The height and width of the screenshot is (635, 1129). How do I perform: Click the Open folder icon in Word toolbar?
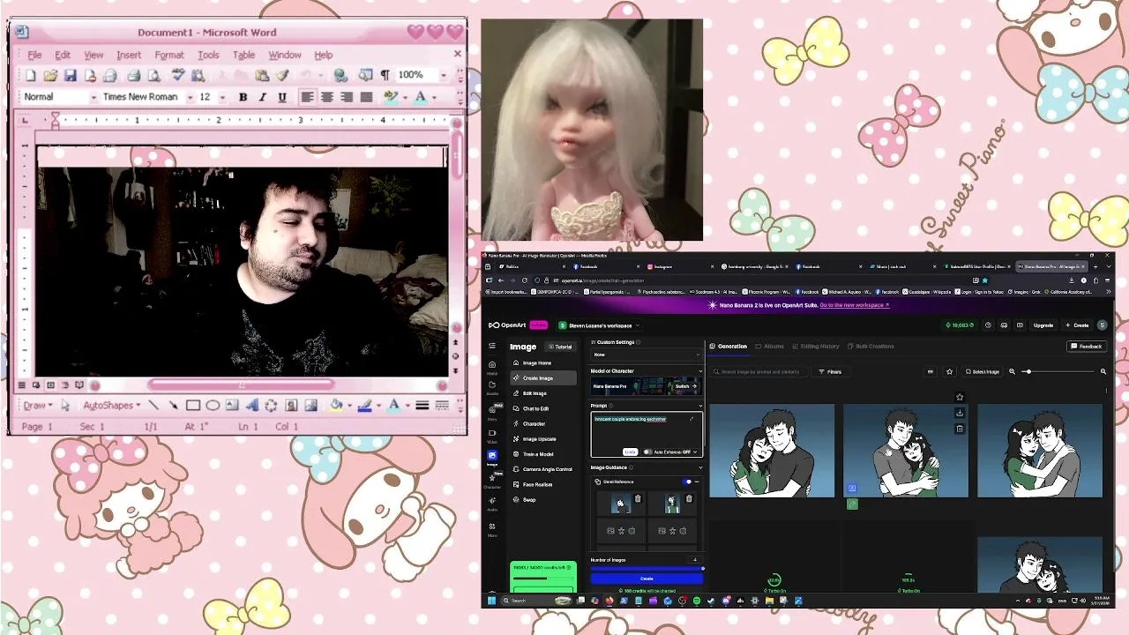[50, 76]
